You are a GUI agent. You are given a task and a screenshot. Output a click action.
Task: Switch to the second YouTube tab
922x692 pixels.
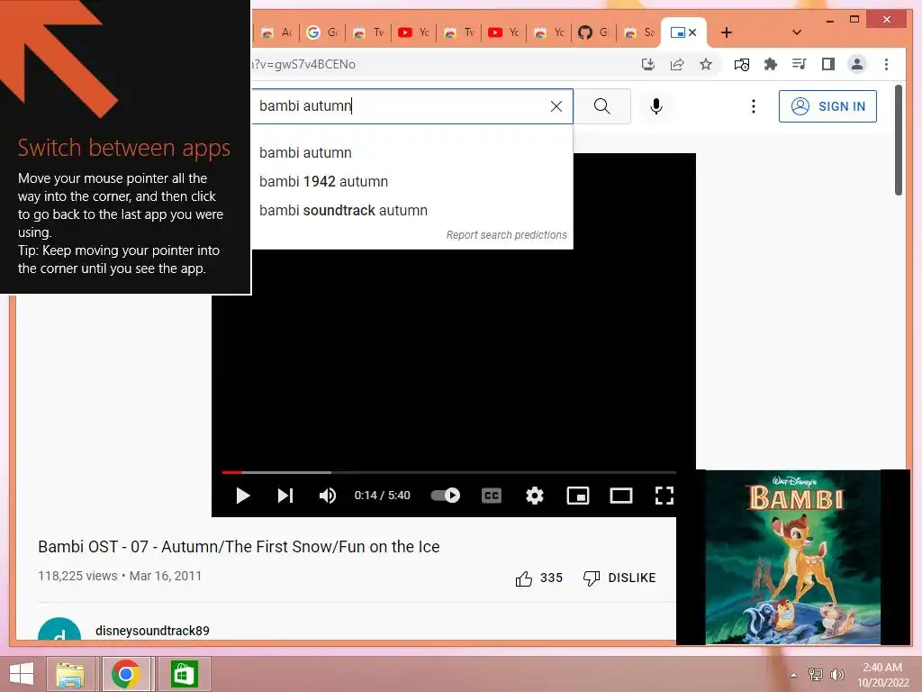click(503, 32)
